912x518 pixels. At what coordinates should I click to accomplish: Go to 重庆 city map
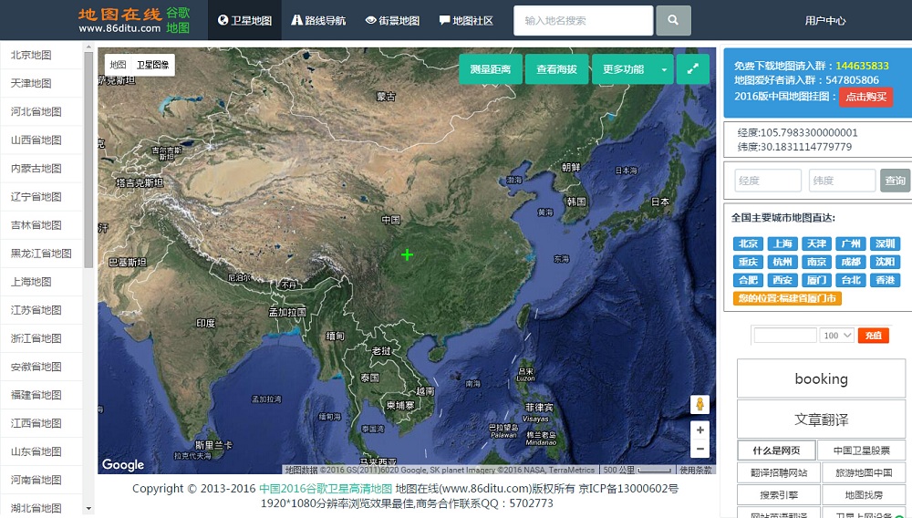[748, 262]
